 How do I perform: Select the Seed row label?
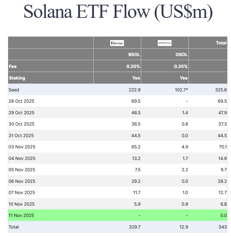click(x=14, y=90)
